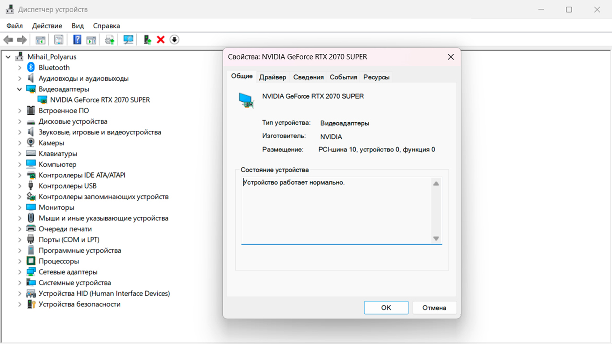Click the Forward arrow in the toolbar

point(22,40)
